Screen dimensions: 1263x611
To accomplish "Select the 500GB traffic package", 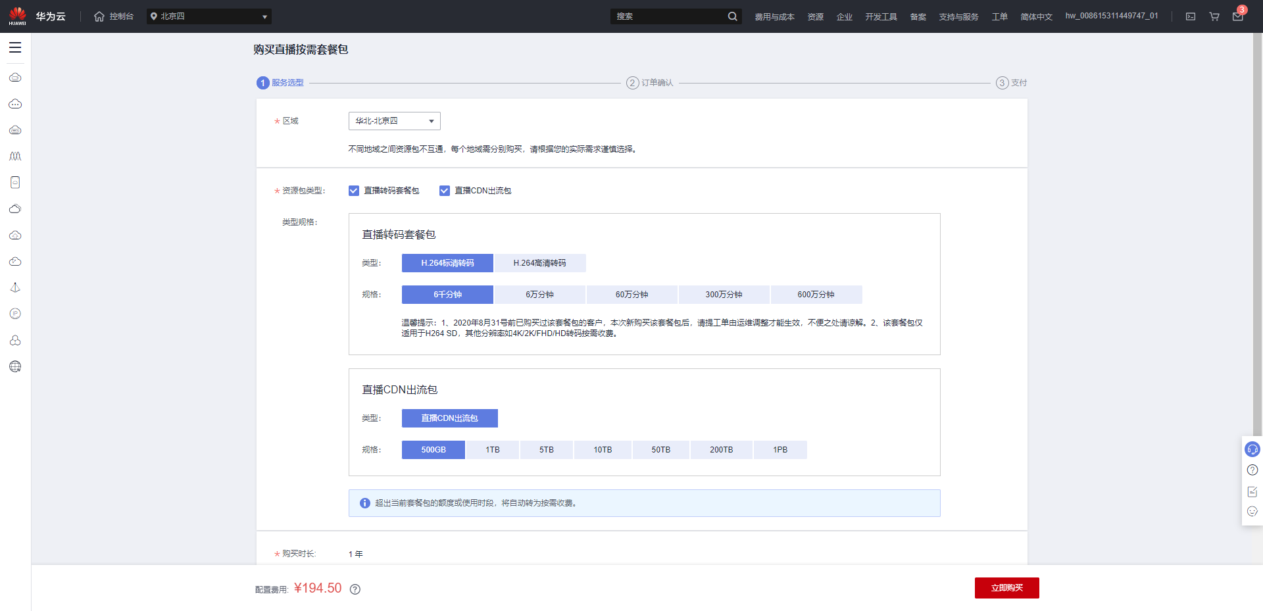I will click(433, 450).
